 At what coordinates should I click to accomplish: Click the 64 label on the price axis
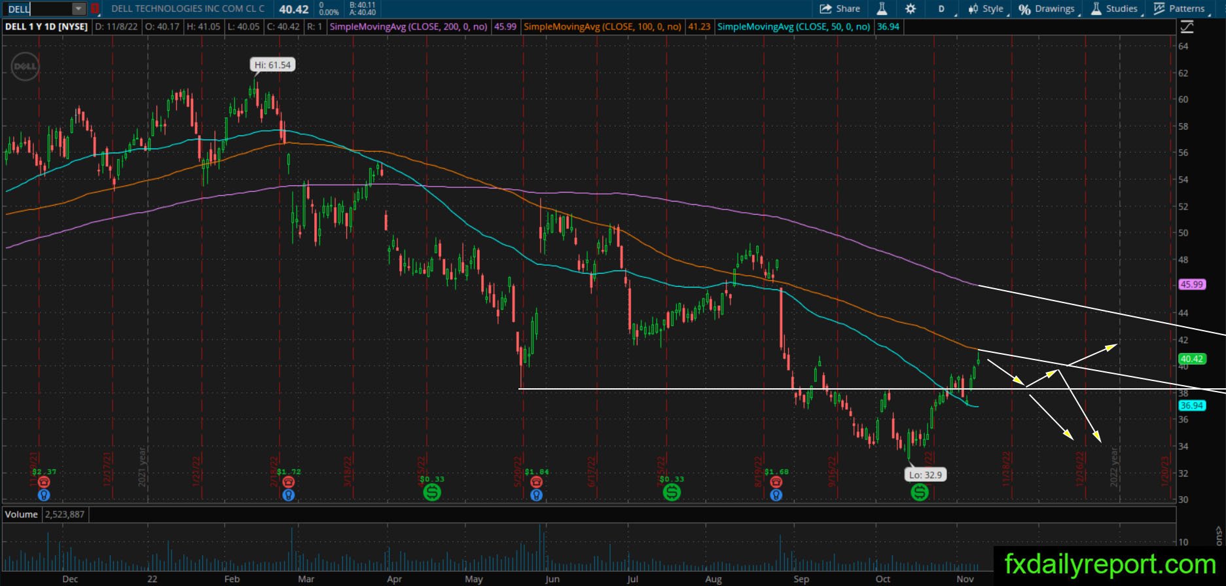[1183, 46]
